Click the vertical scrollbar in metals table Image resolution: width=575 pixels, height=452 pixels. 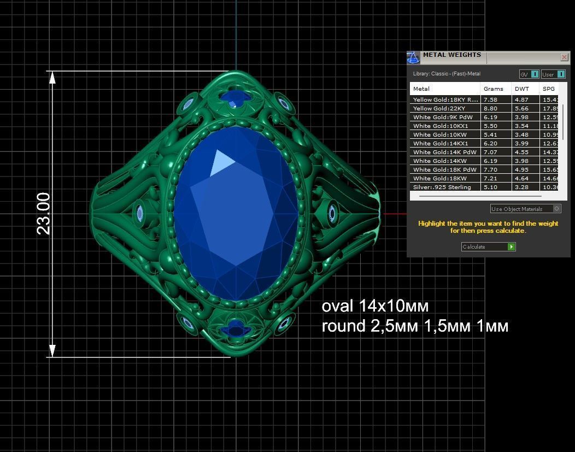click(x=562, y=121)
